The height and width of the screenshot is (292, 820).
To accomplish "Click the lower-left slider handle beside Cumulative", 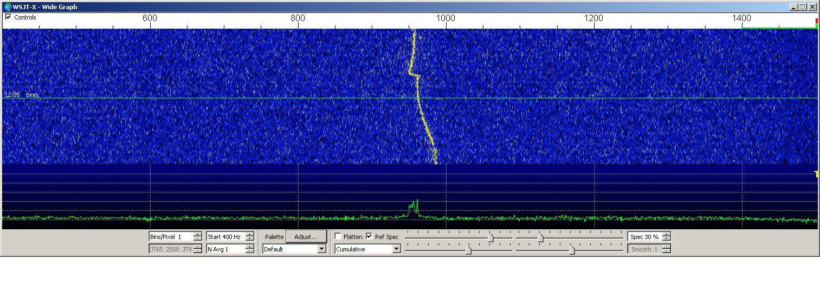I will coord(468,250).
